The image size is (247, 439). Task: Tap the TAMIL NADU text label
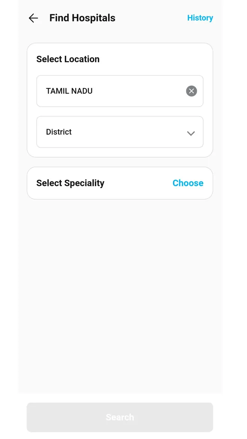pyautogui.click(x=69, y=91)
